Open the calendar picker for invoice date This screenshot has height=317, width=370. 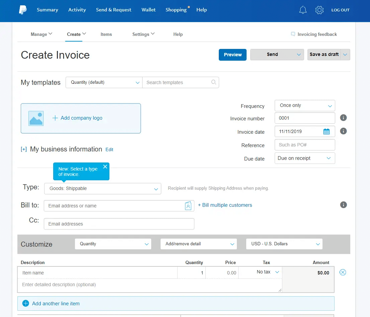pyautogui.click(x=326, y=131)
